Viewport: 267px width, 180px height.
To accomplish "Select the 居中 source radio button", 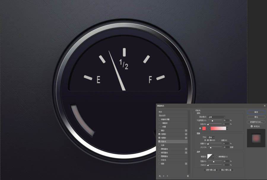I will click(208, 140).
